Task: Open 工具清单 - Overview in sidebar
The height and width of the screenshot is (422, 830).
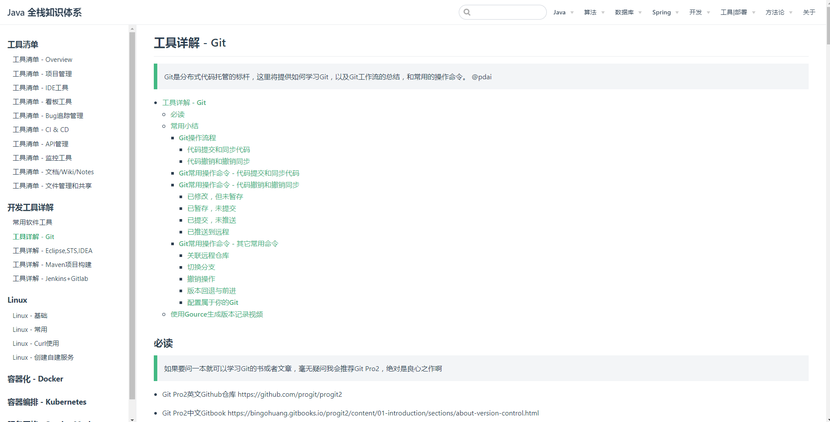Action: (x=42, y=60)
